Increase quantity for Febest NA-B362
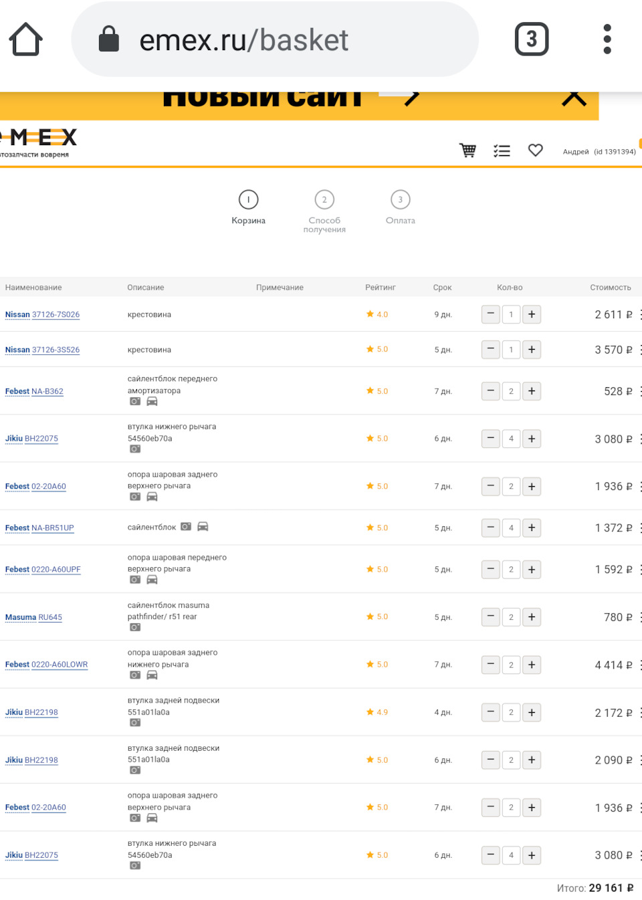 [532, 391]
